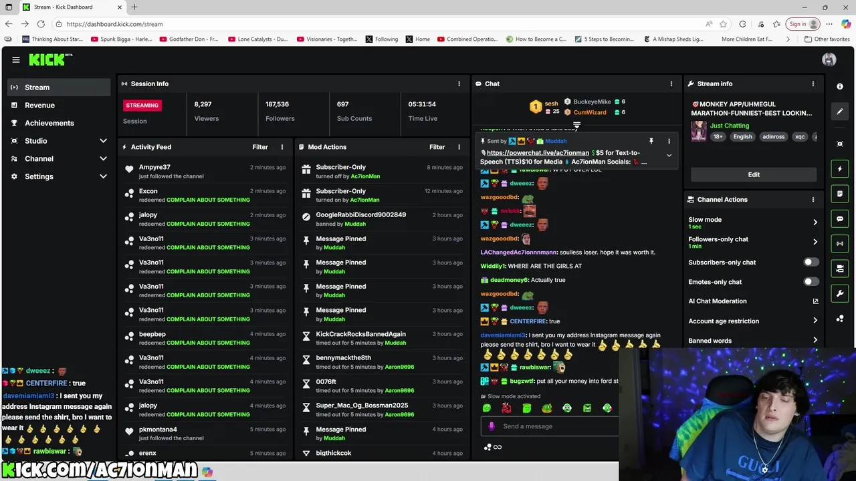Open the Mod Actions Filter
Screen dimensions: 856x481
pyautogui.click(x=437, y=147)
